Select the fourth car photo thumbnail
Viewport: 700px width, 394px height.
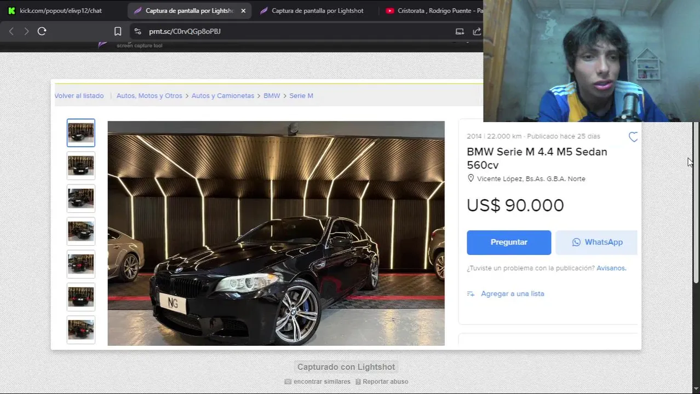pos(81,231)
